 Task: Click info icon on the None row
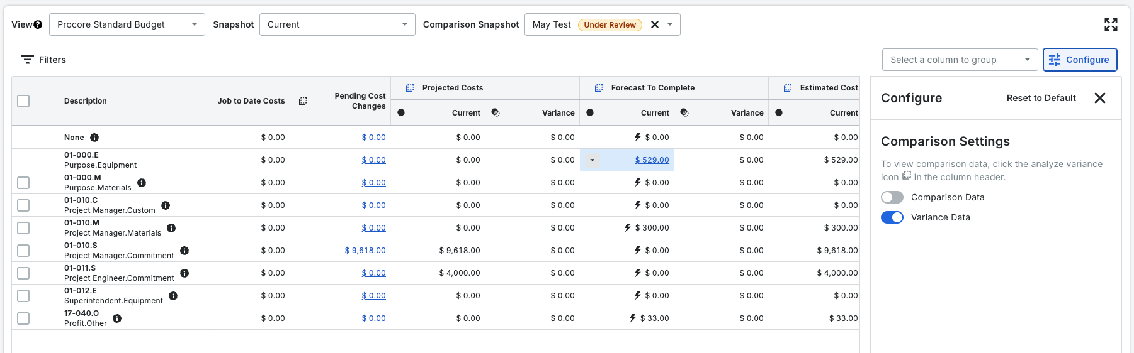(94, 138)
